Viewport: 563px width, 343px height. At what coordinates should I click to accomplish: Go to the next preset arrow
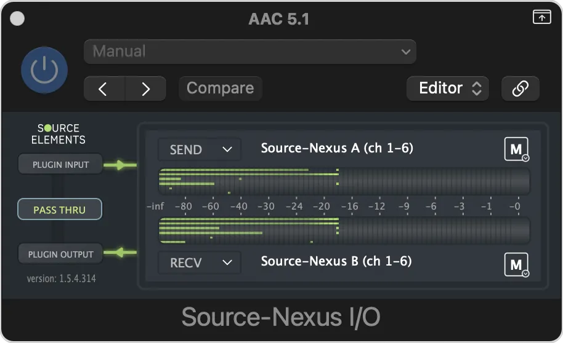[145, 89]
